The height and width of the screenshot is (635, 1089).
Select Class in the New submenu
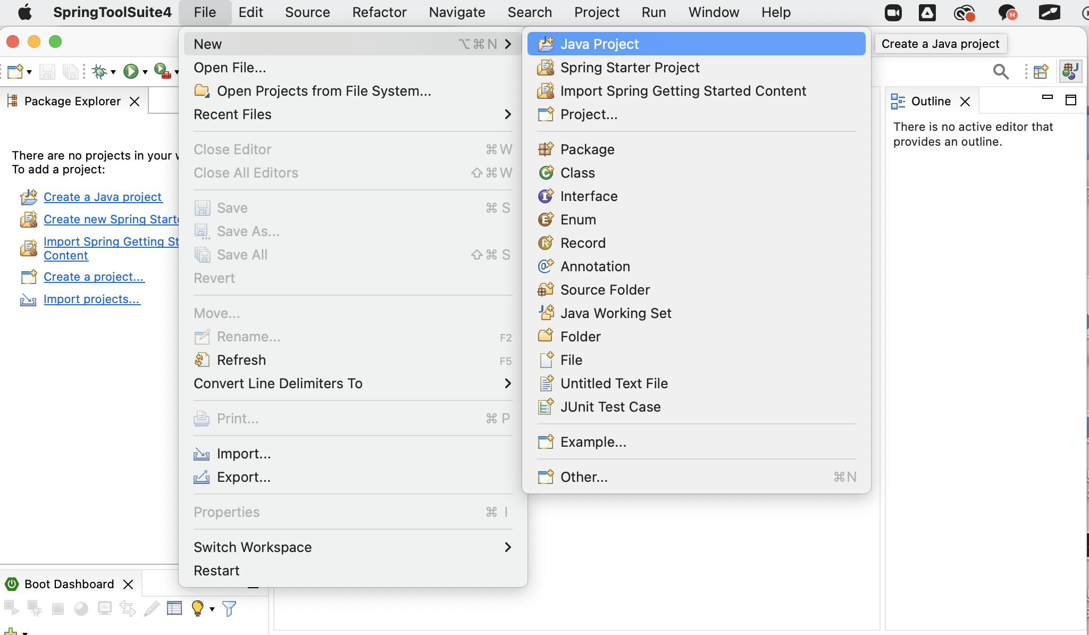[x=577, y=173]
